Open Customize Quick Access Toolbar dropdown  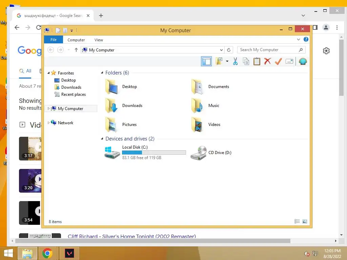(72, 30)
